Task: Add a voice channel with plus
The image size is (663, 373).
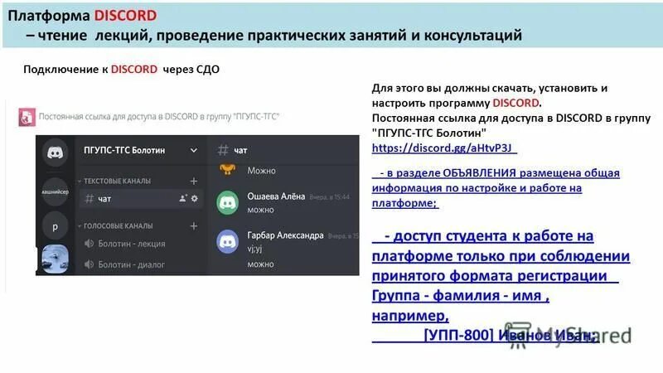Action: (194, 225)
